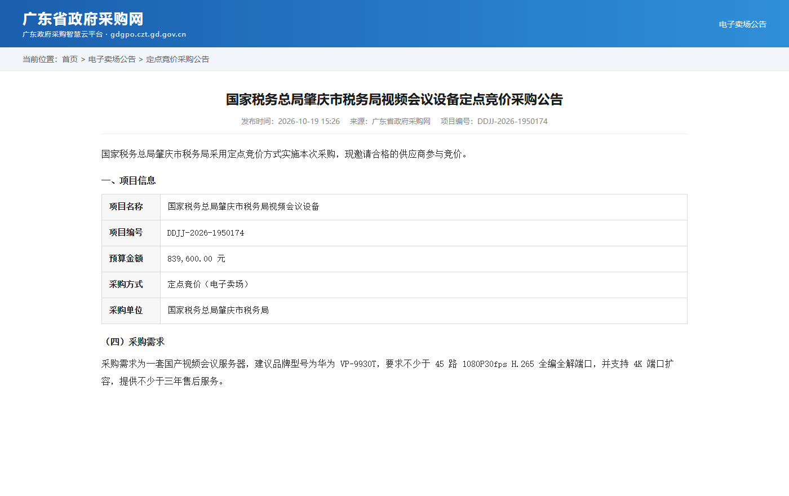Click table value DDJJ-2026-1950174

206,233
